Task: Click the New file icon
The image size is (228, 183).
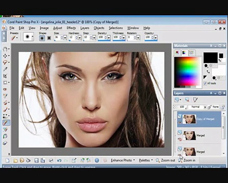Action: 8,160
